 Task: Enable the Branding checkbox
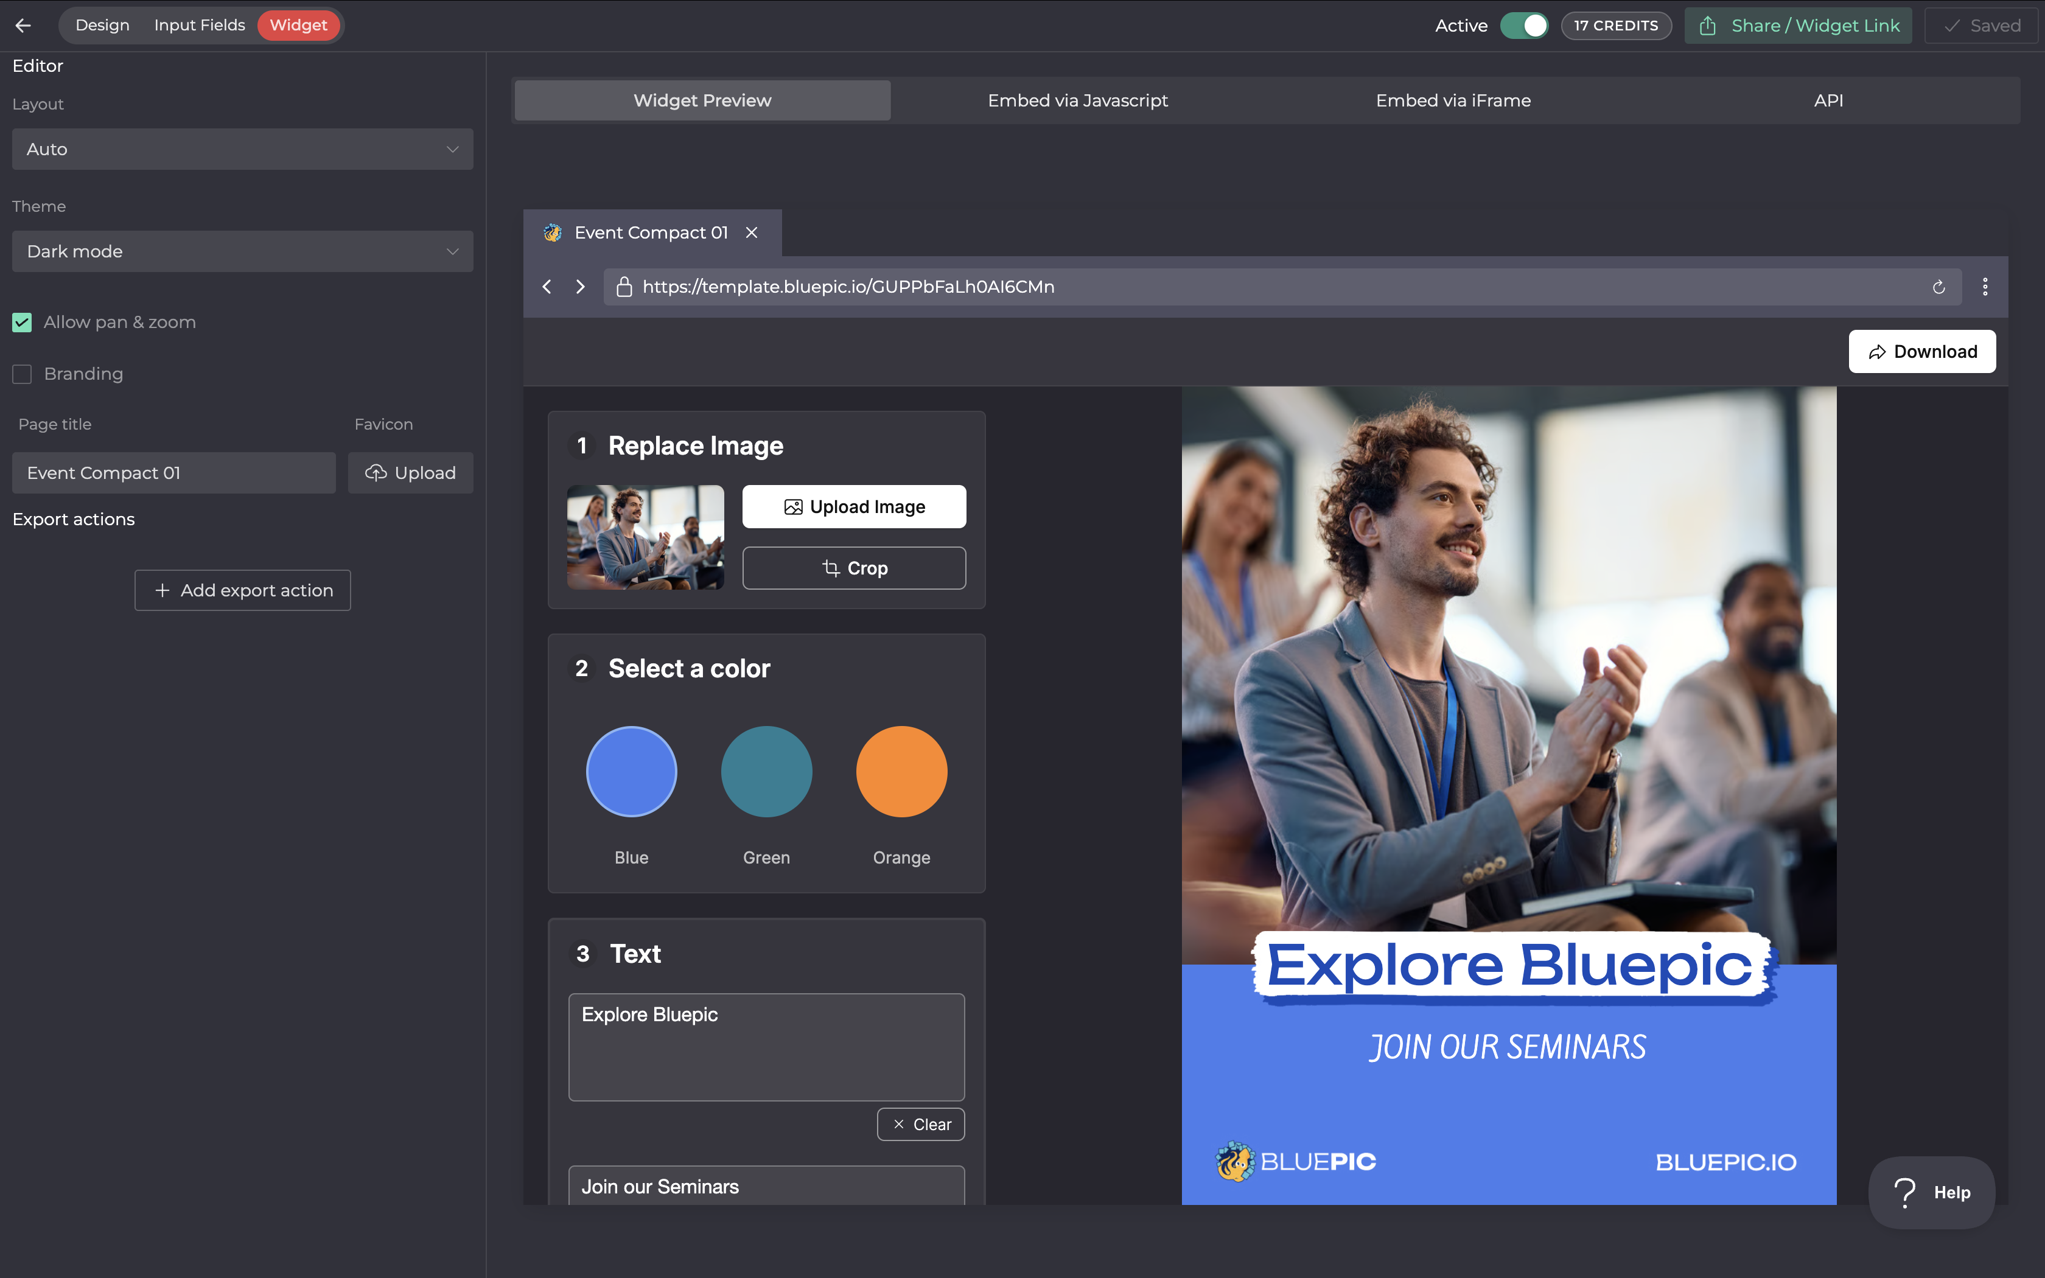(x=22, y=374)
